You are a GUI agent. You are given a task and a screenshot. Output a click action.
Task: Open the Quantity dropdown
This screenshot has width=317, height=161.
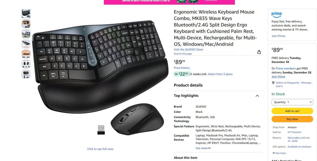tap(292, 102)
